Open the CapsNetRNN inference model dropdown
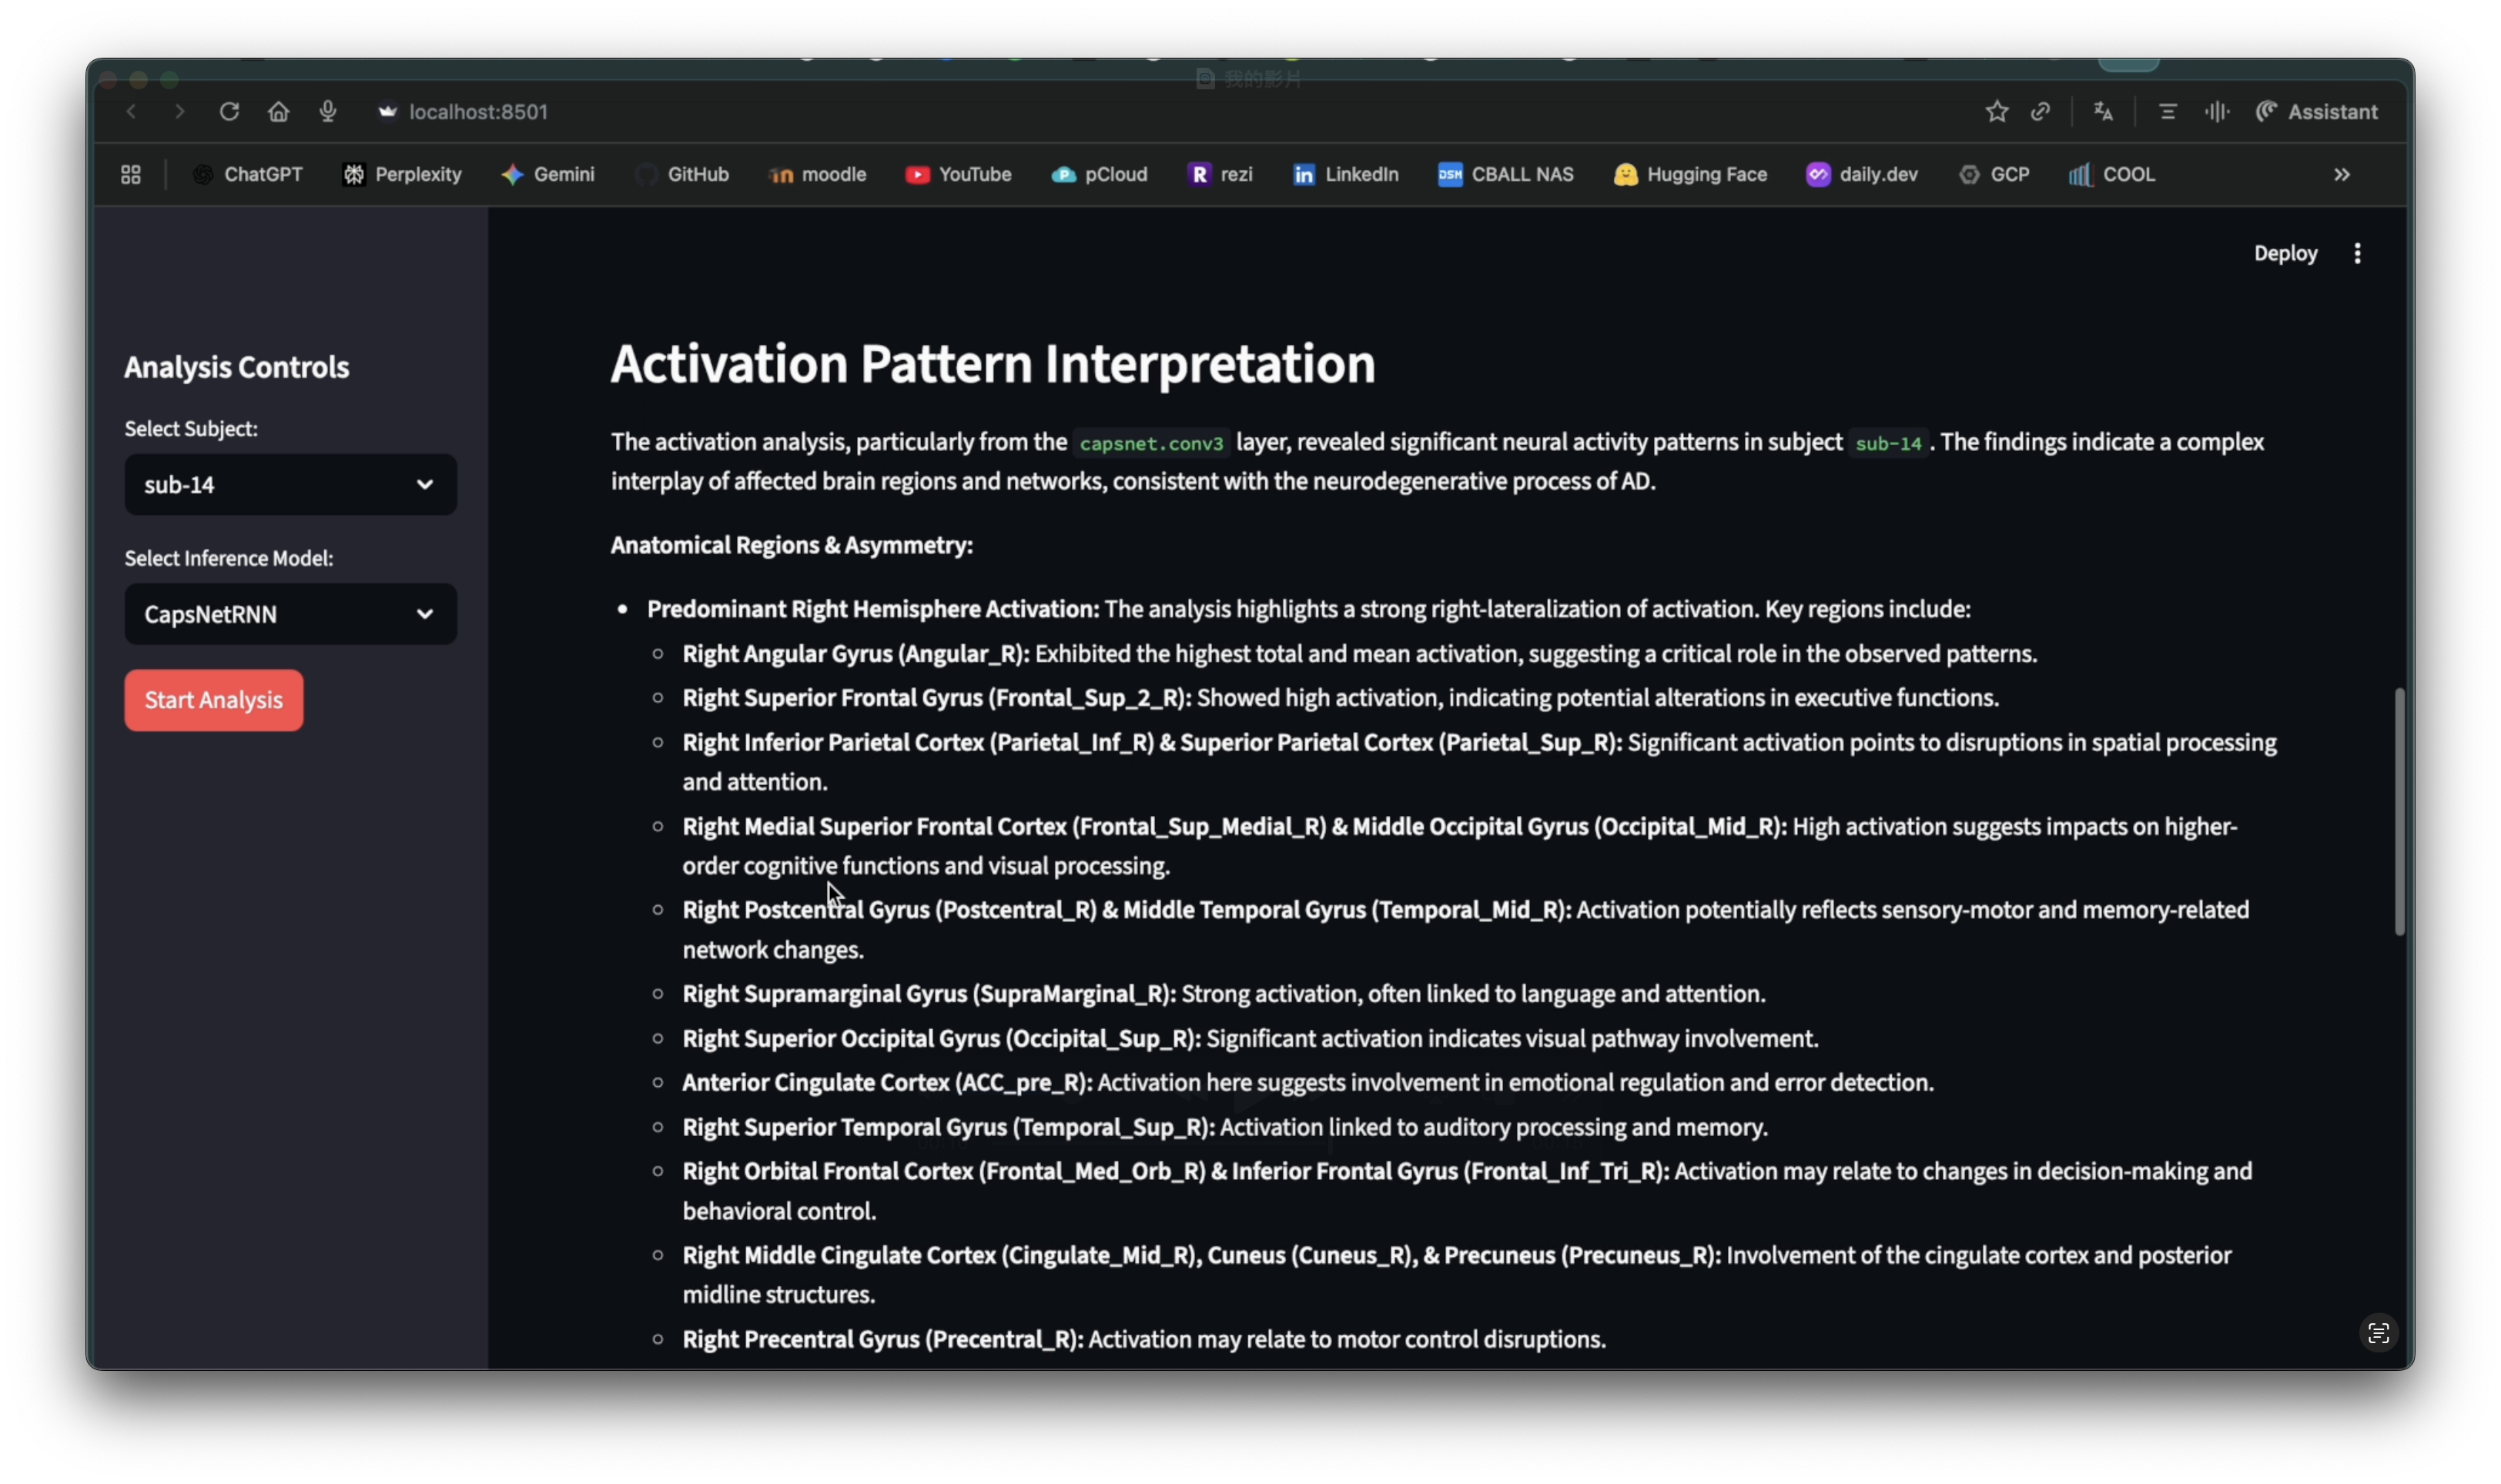This screenshot has width=2501, height=1484. point(290,614)
